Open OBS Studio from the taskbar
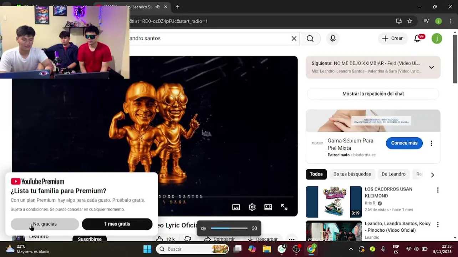This screenshot has width=458, height=257. [x=296, y=249]
